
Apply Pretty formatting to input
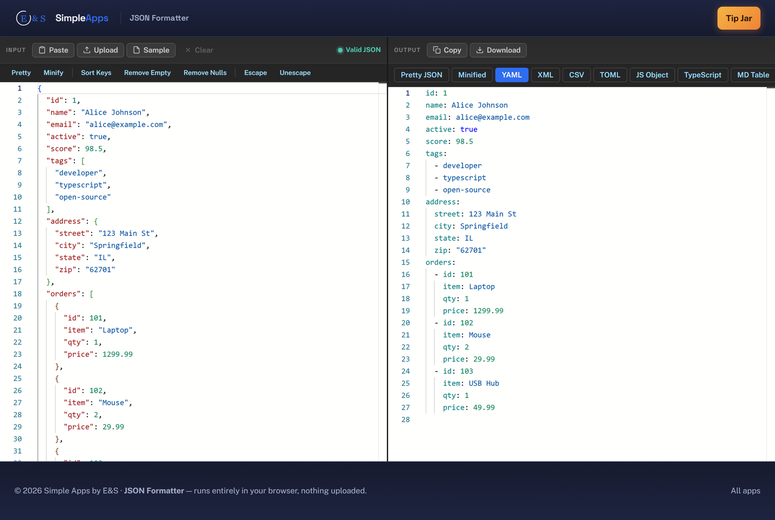(x=21, y=73)
